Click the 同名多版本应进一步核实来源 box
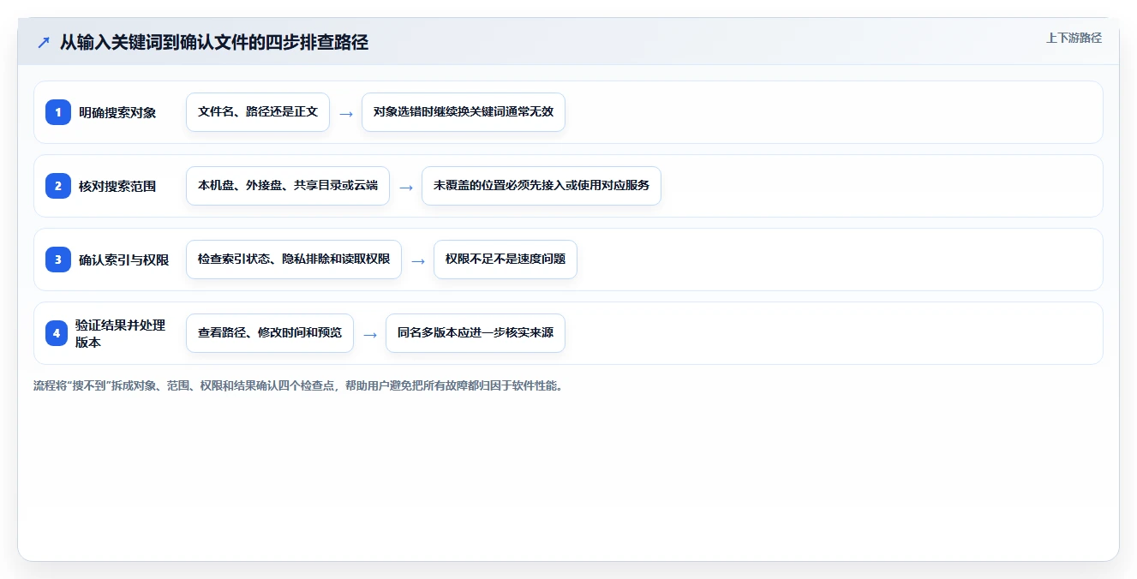Viewport: 1137px width, 579px height. pos(476,333)
